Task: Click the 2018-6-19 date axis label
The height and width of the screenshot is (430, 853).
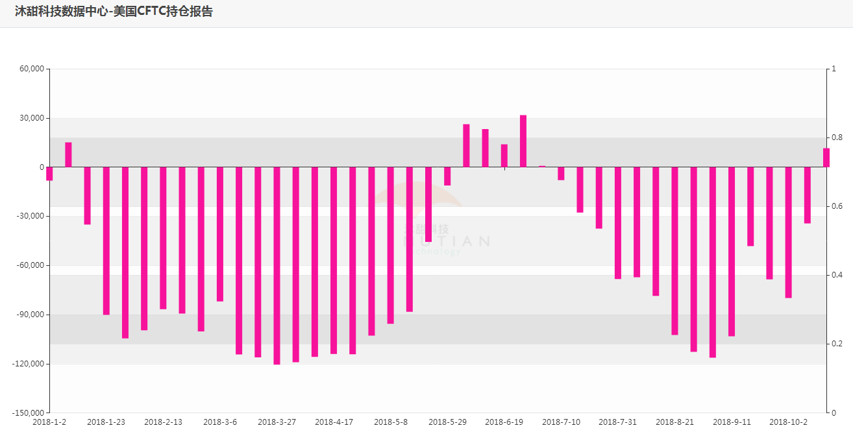Action: pos(504,422)
